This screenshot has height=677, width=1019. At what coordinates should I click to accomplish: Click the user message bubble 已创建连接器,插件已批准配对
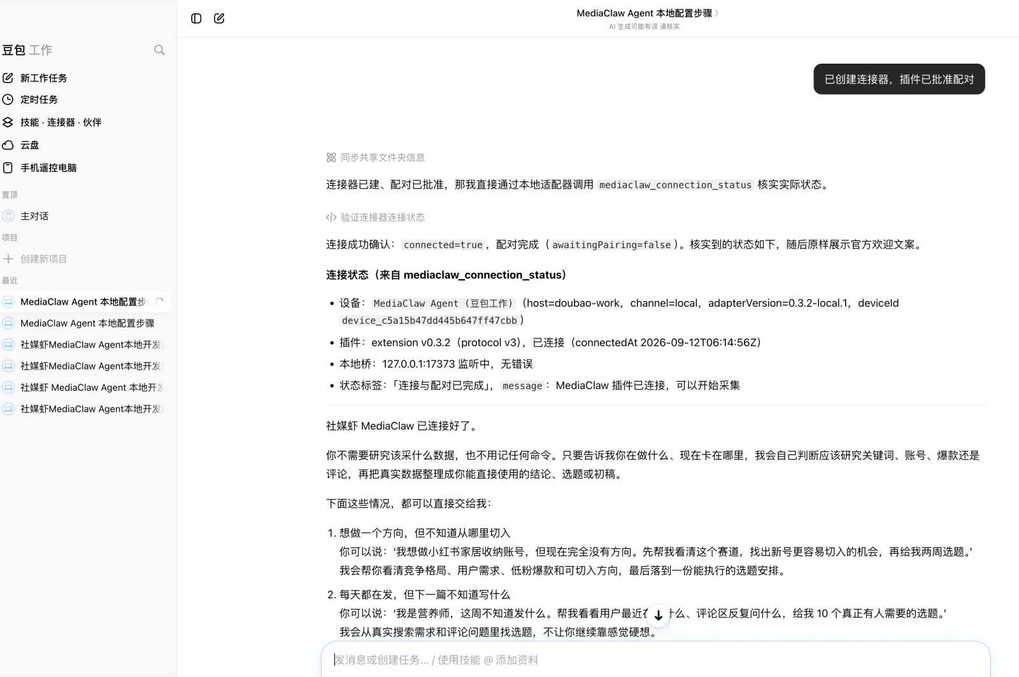point(899,79)
